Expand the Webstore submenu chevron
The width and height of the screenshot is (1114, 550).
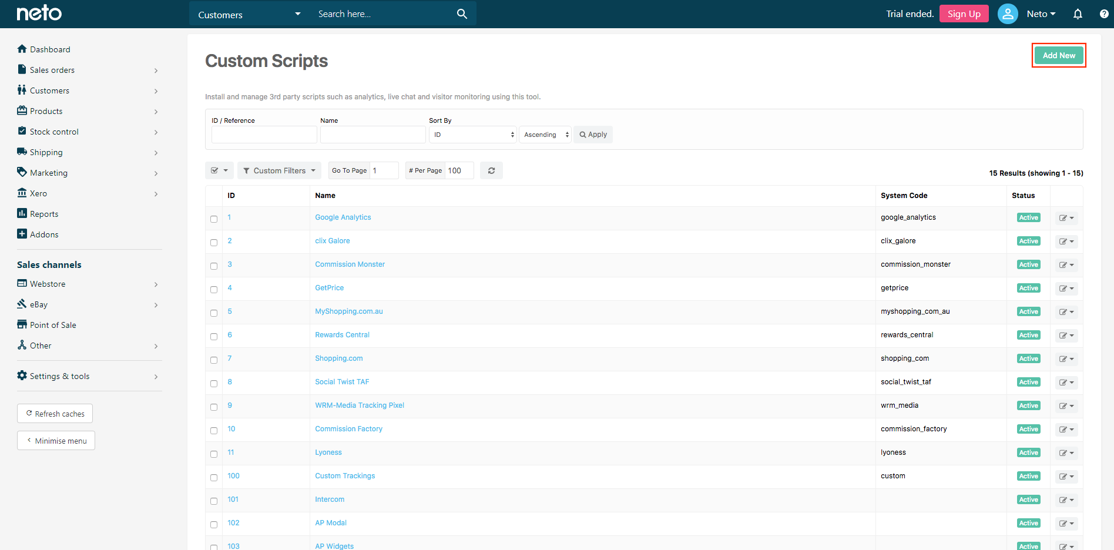click(x=156, y=284)
